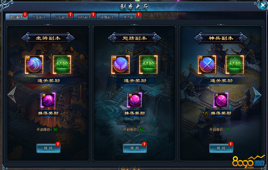Click the green 经验 reward in 翅膀副本
268x170 pixels.
click(x=148, y=65)
